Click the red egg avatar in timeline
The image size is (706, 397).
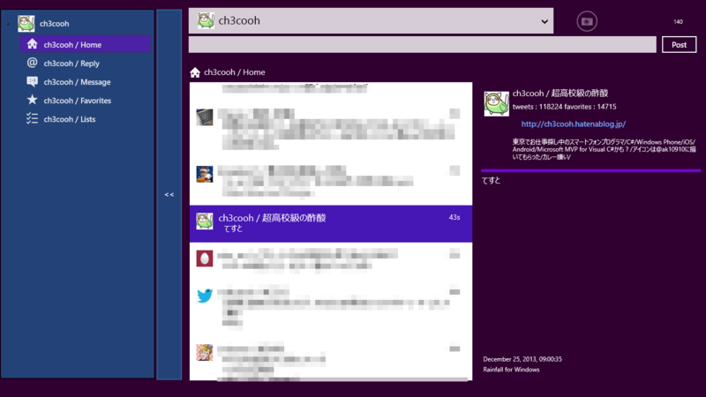coord(205,258)
